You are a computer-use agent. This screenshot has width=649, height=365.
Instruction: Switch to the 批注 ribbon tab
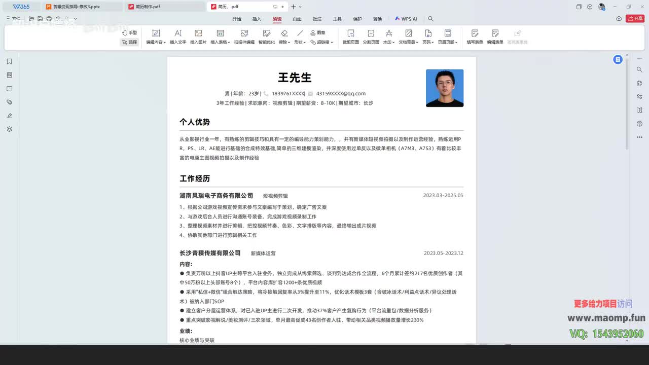pos(317,19)
